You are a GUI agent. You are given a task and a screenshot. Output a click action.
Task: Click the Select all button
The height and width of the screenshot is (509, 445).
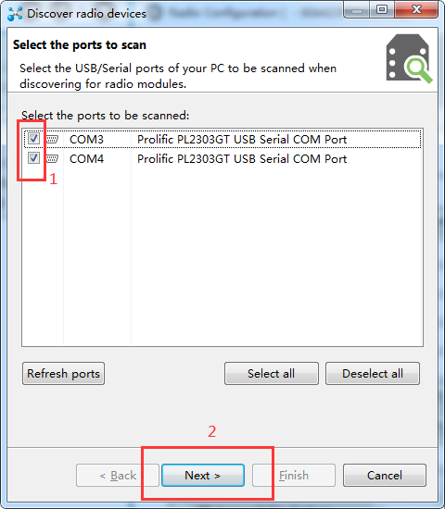pyautogui.click(x=272, y=374)
